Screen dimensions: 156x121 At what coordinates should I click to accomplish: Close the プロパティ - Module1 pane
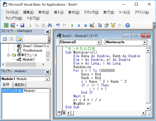coord(48,72)
